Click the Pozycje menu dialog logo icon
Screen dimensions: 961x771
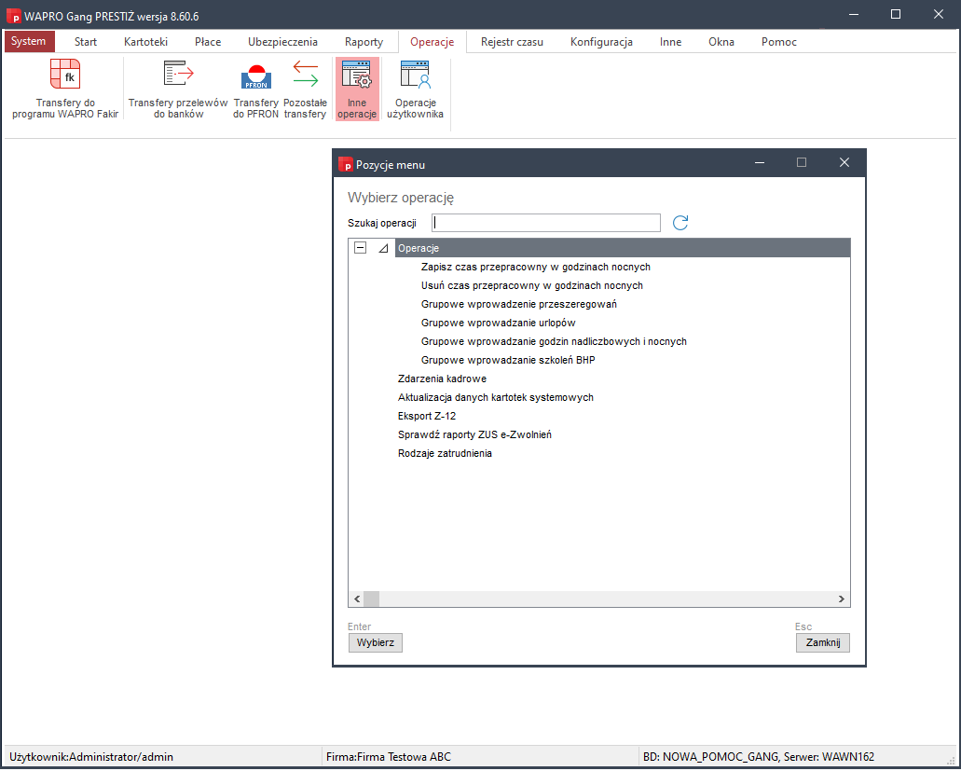tap(345, 164)
